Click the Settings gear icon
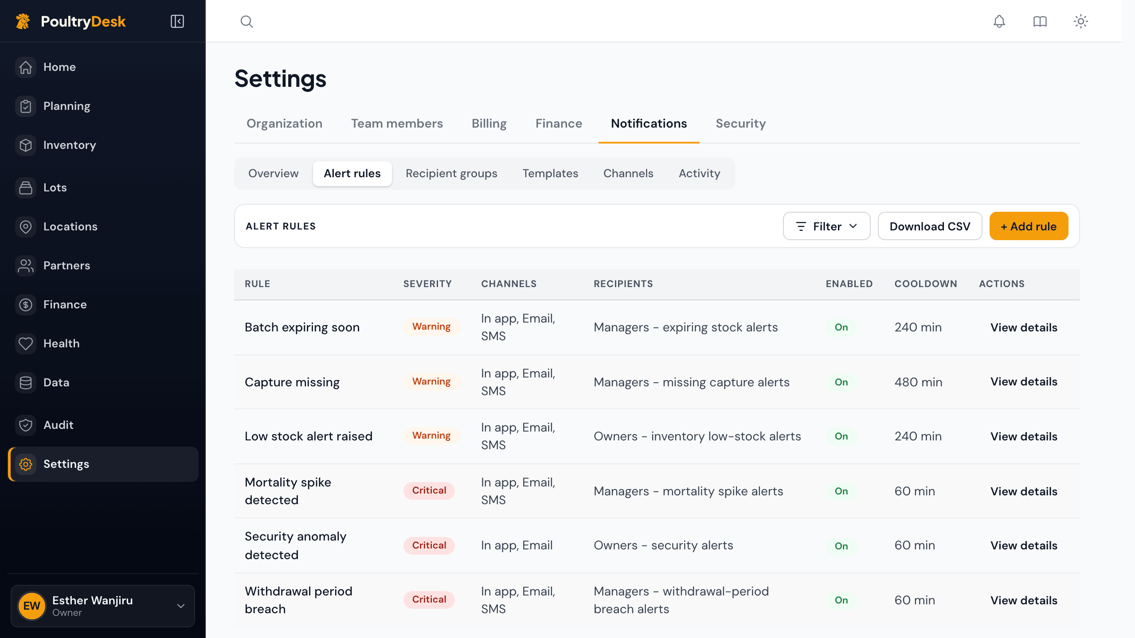 26,464
